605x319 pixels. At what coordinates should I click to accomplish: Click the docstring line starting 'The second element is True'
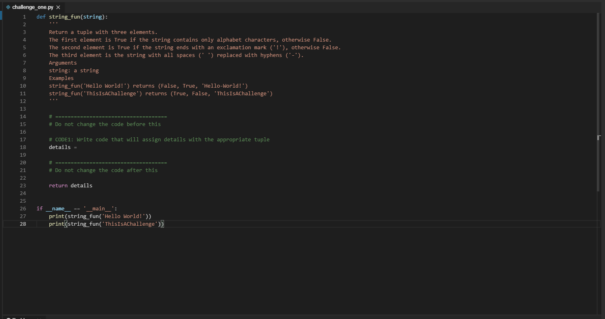coord(195,48)
